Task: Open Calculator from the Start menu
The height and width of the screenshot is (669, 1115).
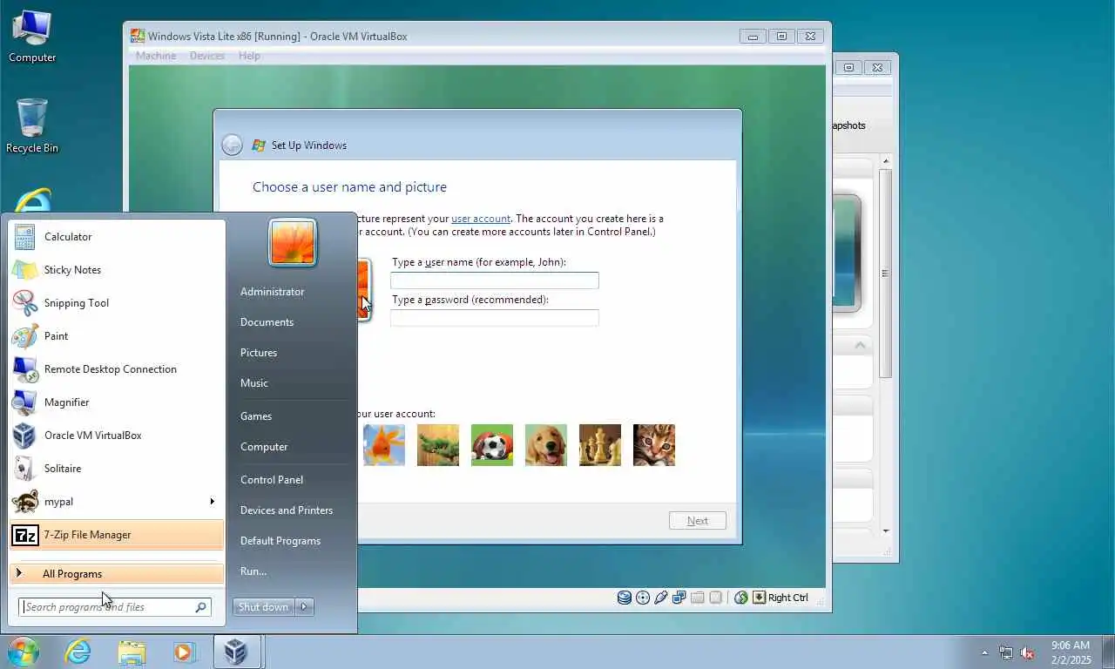Action: [117, 237]
